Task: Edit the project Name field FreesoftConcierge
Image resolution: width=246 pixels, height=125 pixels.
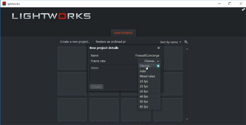Action: point(147,56)
